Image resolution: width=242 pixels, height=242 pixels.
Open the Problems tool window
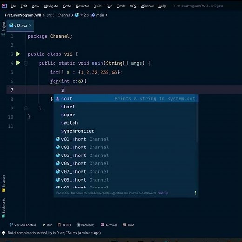(x=86, y=225)
